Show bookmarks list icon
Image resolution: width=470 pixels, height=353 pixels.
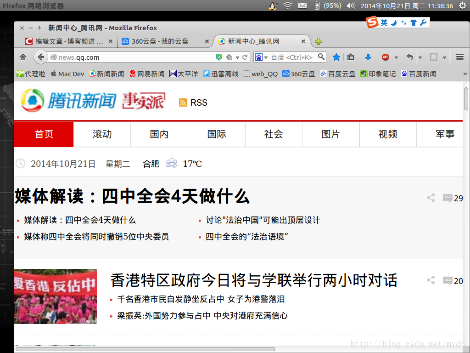(351, 57)
